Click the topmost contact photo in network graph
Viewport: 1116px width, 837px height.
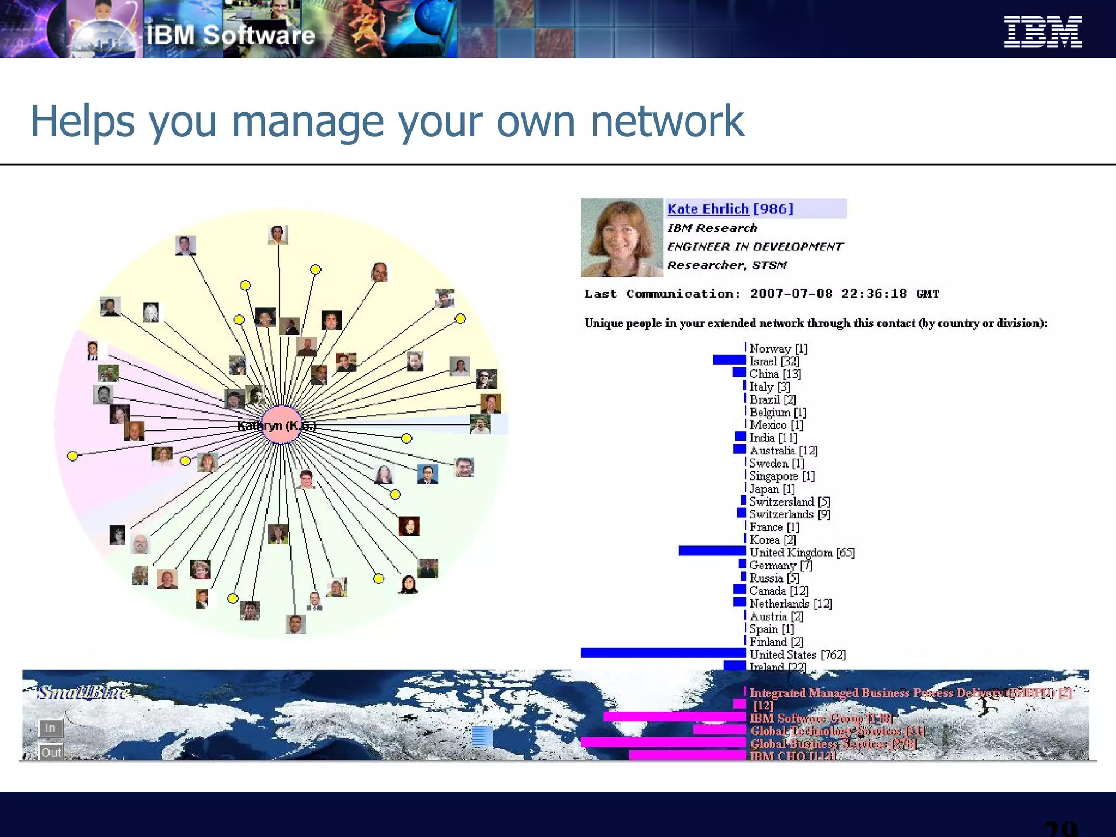click(x=278, y=235)
